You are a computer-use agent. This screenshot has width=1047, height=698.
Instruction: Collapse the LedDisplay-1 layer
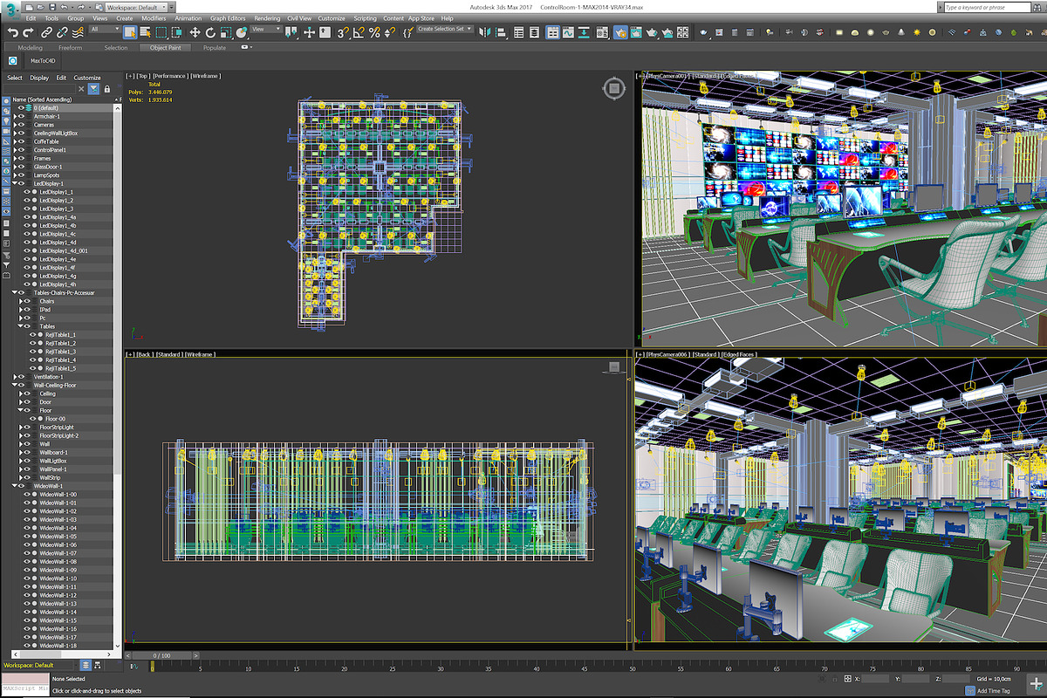tap(15, 183)
